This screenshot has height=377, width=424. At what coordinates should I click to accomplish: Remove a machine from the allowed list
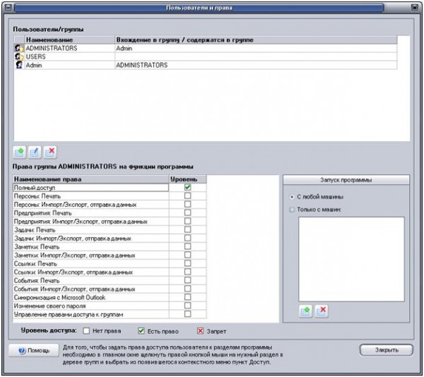pyautogui.click(x=322, y=311)
